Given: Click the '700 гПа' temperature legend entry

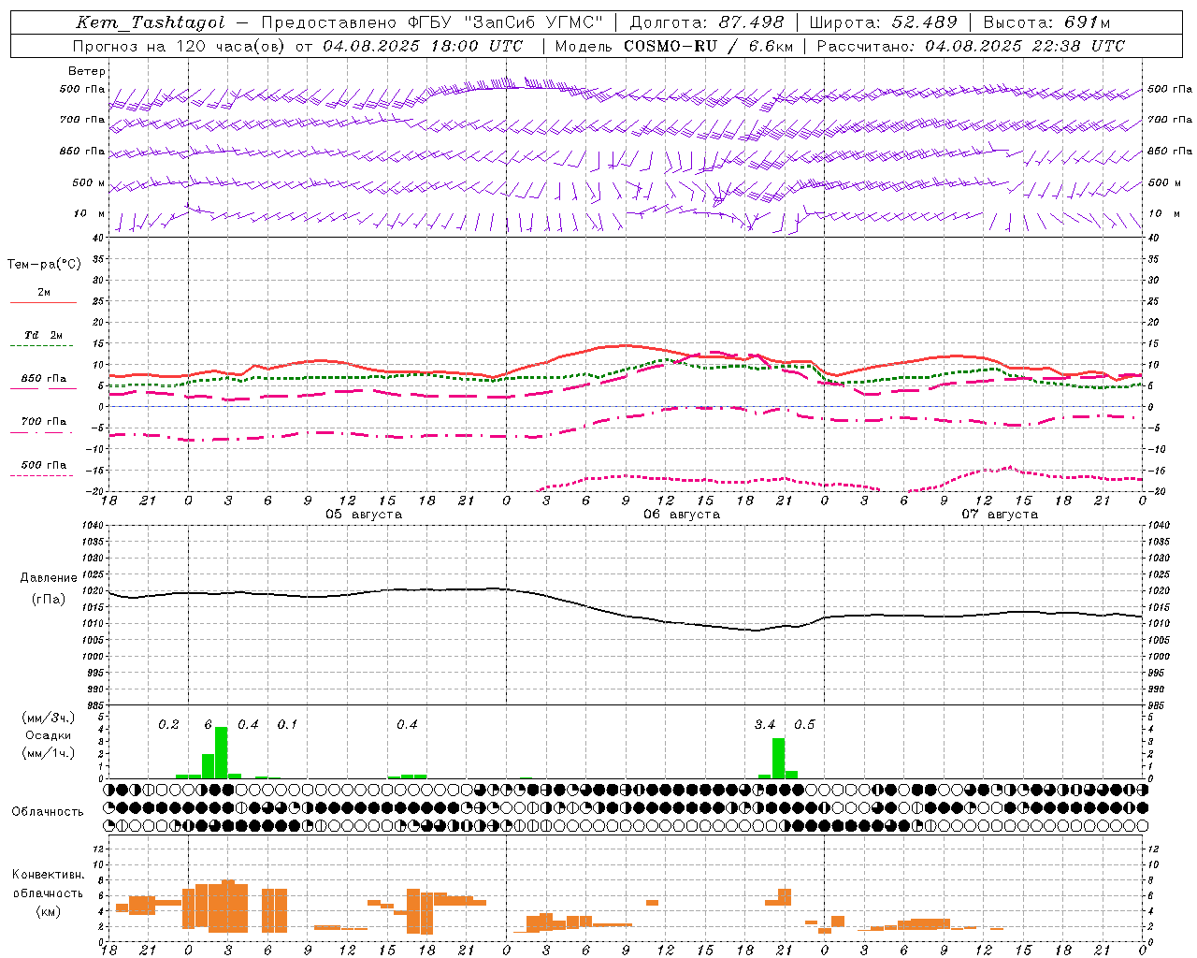Looking at the screenshot, I should tap(44, 422).
